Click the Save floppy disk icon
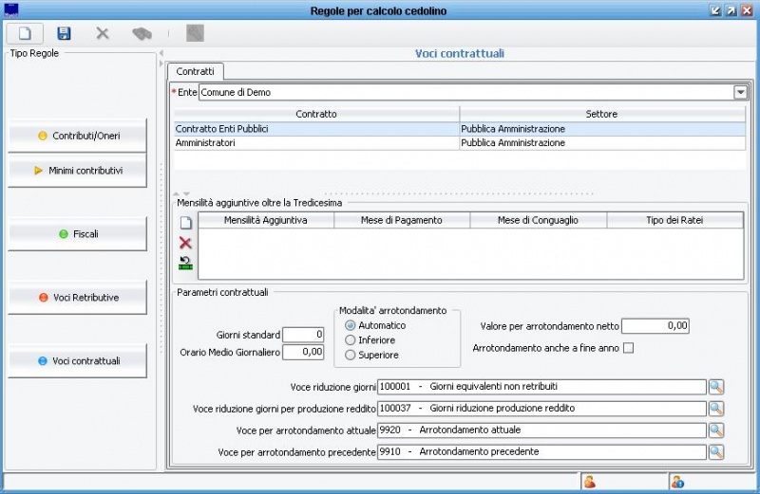Viewport: 760px width, 494px height. [65, 33]
